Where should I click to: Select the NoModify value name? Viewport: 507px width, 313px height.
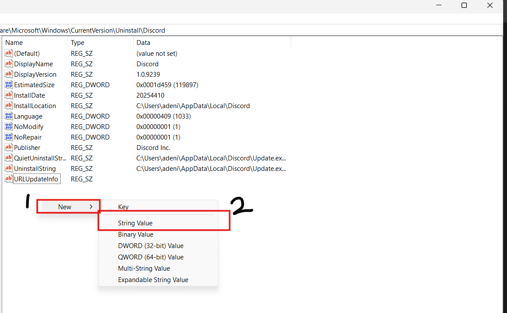[28, 127]
